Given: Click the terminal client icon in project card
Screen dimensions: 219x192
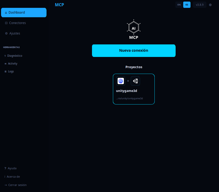Looking at the screenshot, I should click(x=121, y=81).
